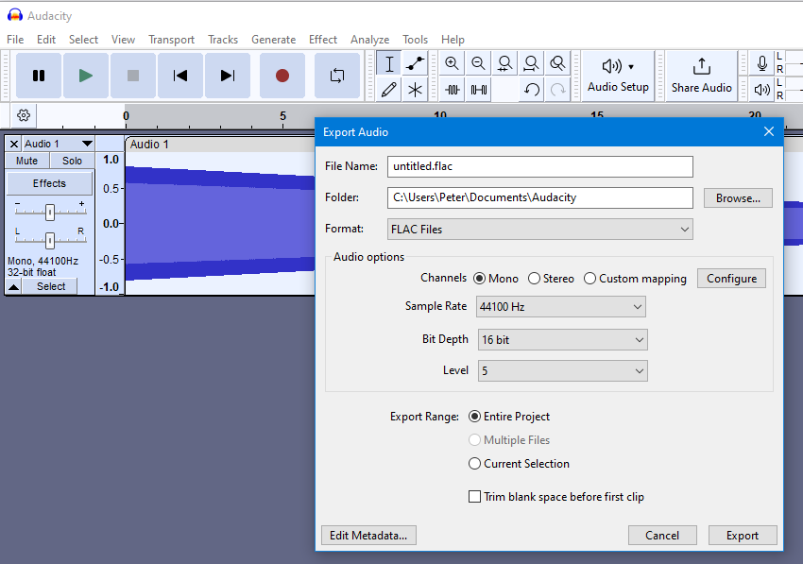
Task: Open the Sample Rate dropdown
Action: point(561,306)
